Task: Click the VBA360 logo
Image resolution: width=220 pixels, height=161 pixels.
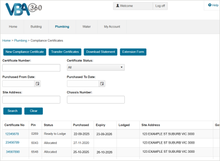Action: point(24,9)
